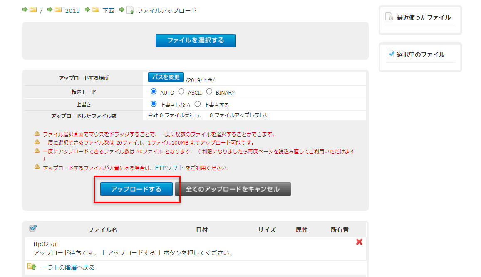Select the AUTO transfer mode radio button
The image size is (481, 277).
tap(154, 92)
